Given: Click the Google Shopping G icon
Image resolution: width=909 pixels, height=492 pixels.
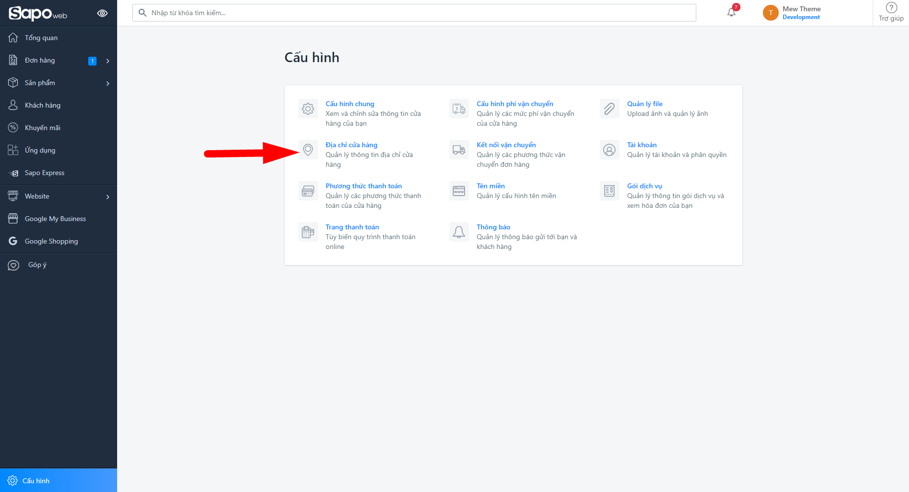Looking at the screenshot, I should pos(13,241).
